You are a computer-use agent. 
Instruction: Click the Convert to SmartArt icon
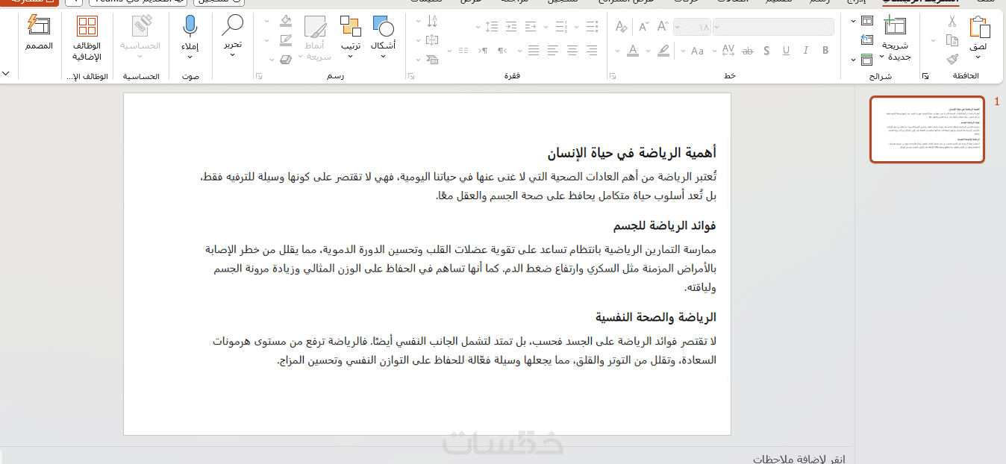tap(432, 60)
